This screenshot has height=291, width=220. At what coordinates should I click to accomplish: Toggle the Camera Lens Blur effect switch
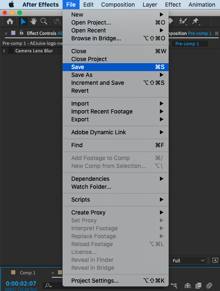11,51
